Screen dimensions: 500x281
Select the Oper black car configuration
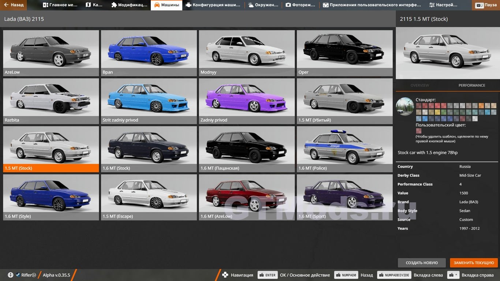coord(345,53)
